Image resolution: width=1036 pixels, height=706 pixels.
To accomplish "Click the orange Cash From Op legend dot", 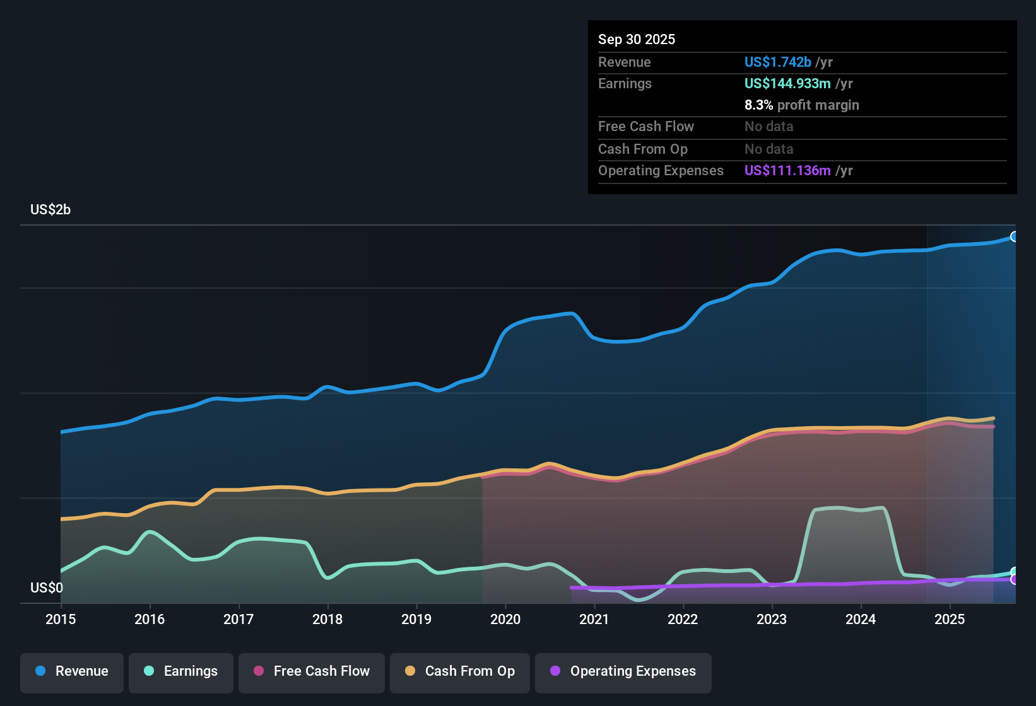I will (x=410, y=671).
